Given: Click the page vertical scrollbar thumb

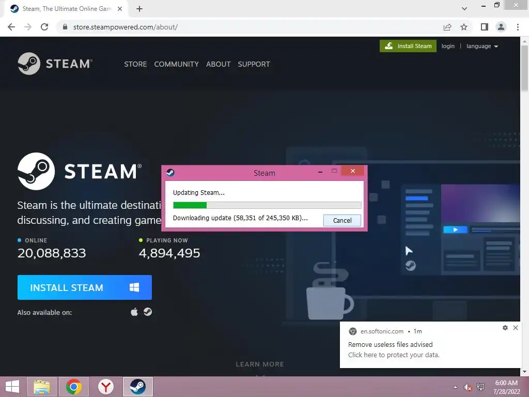Looking at the screenshot, I should (x=524, y=68).
